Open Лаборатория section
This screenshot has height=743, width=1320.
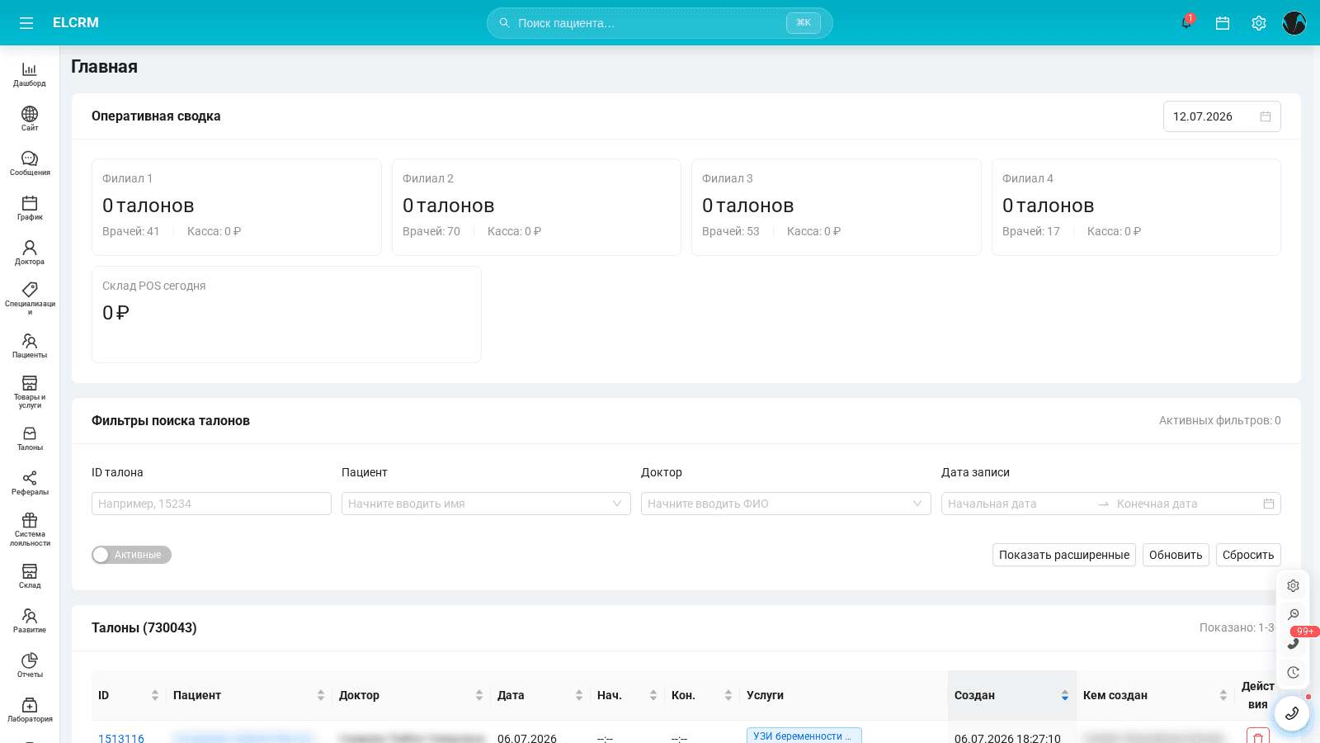tap(30, 710)
